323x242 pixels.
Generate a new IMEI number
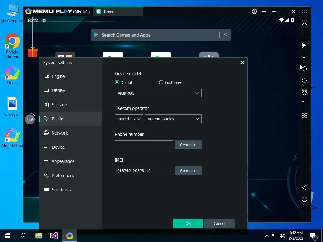click(x=188, y=170)
